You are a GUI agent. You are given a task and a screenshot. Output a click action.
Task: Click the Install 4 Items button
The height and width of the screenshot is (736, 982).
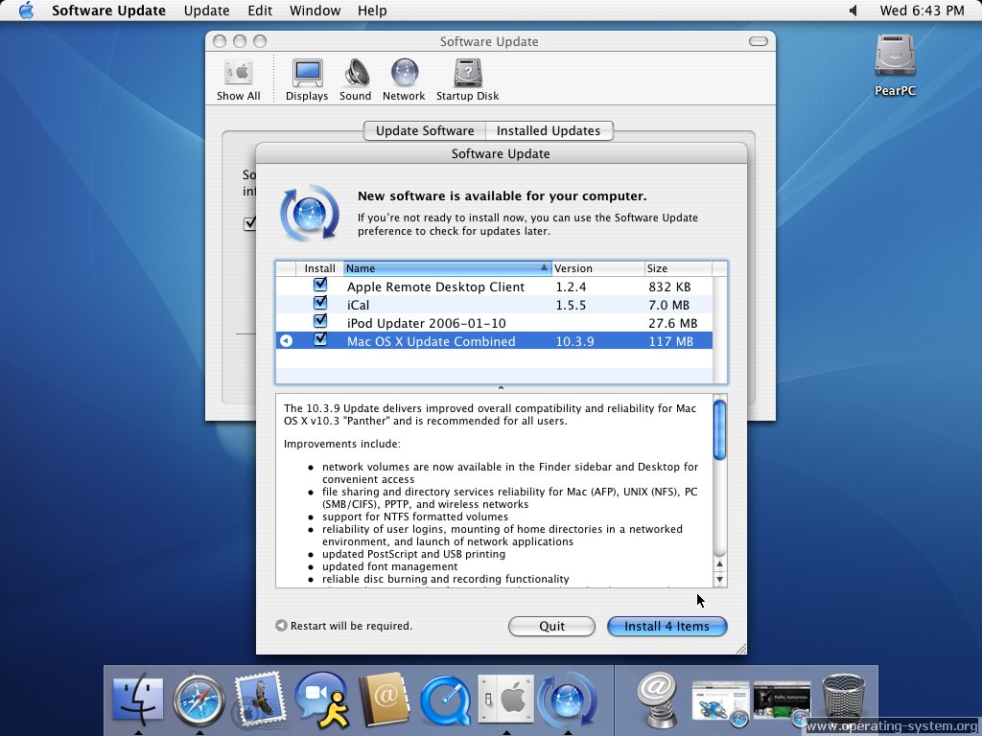point(667,626)
